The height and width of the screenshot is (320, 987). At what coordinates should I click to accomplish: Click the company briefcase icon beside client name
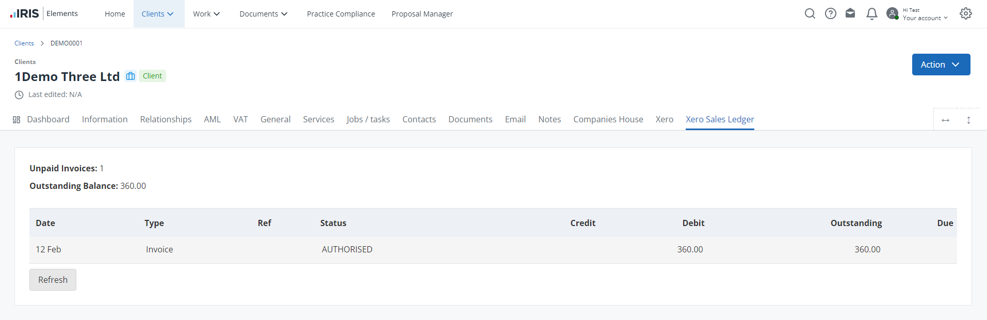pos(131,76)
